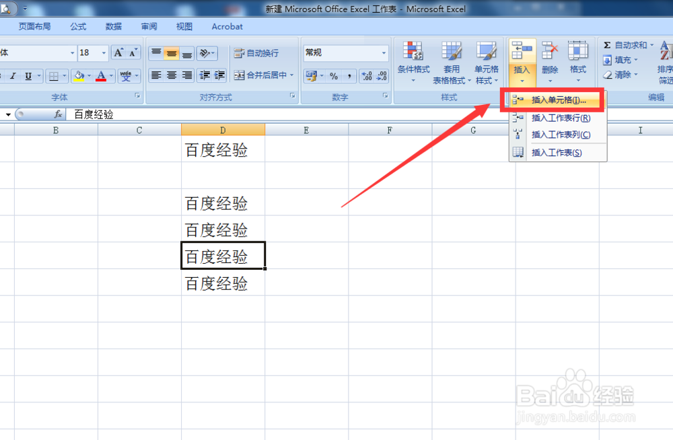Open 套用表格格式 table styles
673x440 pixels.
[x=452, y=63]
